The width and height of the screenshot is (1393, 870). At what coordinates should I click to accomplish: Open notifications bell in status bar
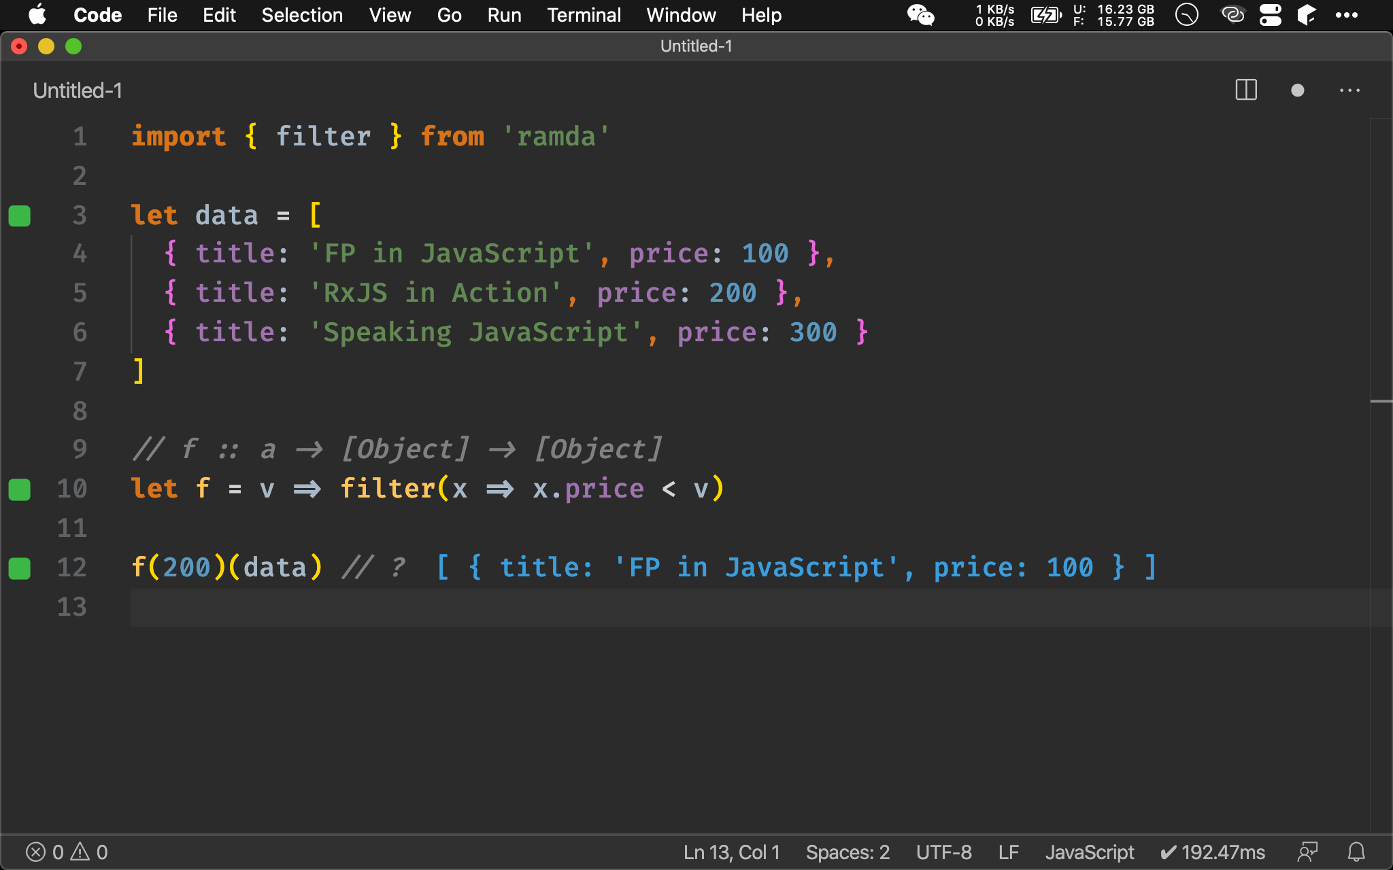tap(1356, 852)
